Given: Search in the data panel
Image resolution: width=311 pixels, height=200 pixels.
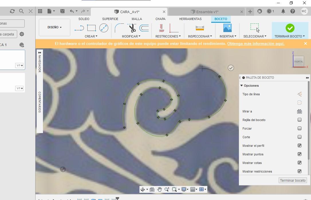Looking at the screenshot, I should pos(21,11).
